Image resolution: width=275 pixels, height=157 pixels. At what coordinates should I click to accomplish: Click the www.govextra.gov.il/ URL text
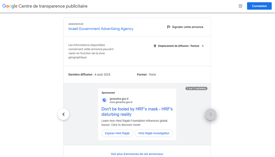121,102
